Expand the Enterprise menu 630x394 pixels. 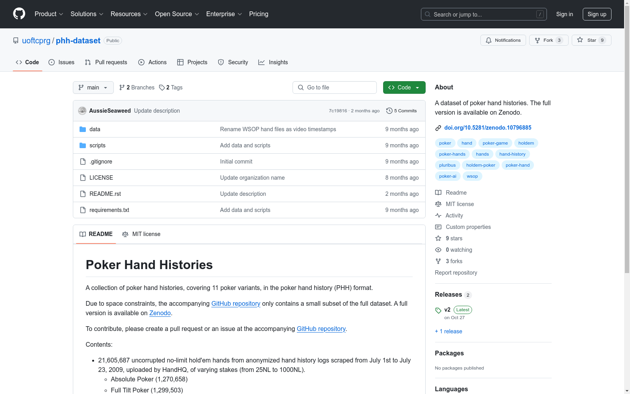224,14
